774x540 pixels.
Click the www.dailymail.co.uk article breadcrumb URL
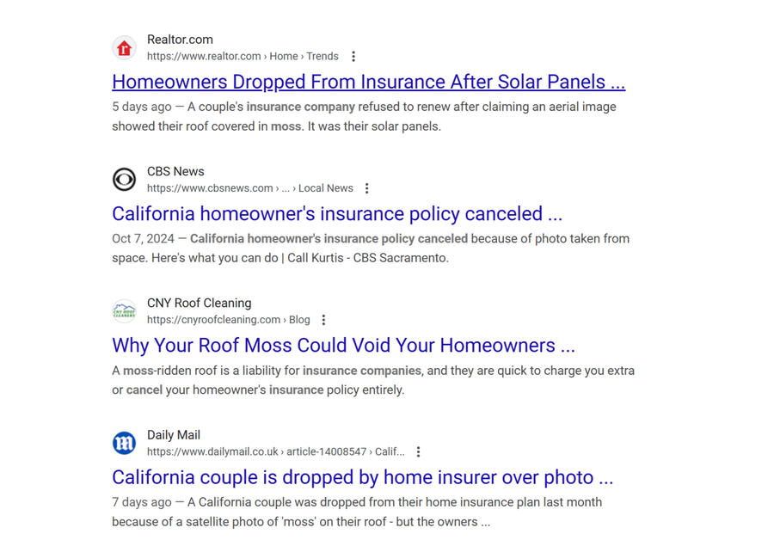[275, 451]
